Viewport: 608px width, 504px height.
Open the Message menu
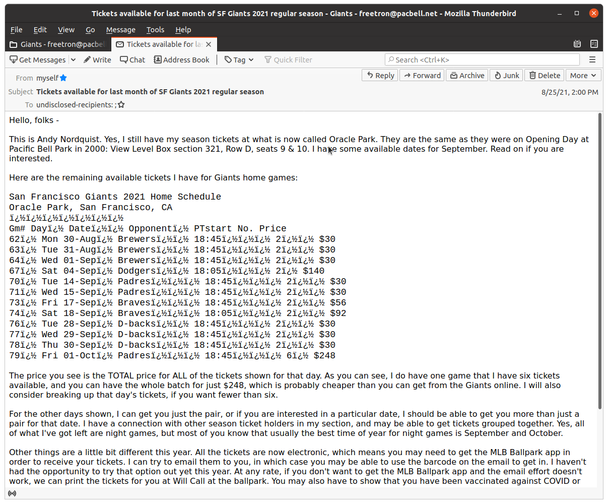click(120, 30)
